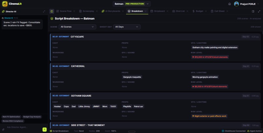Select the Breakdown tab
The width and height of the screenshot is (263, 133).
137,11
